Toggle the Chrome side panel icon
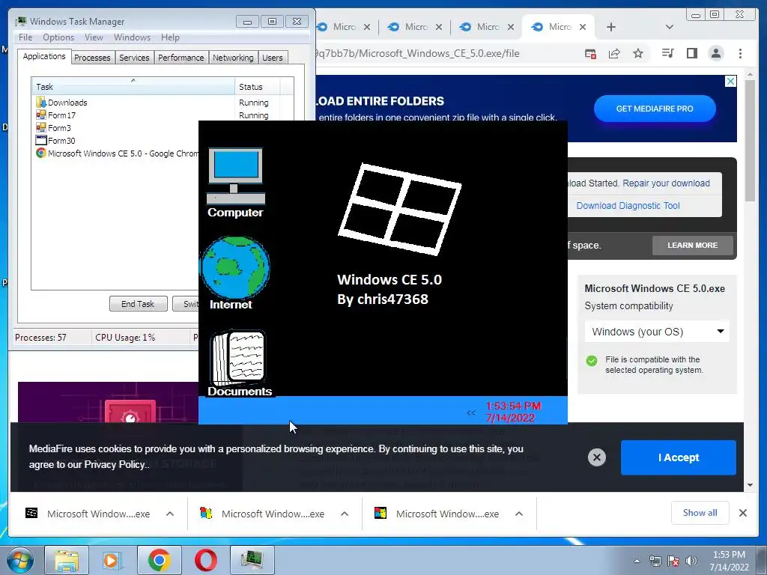The width and height of the screenshot is (767, 575). point(691,53)
